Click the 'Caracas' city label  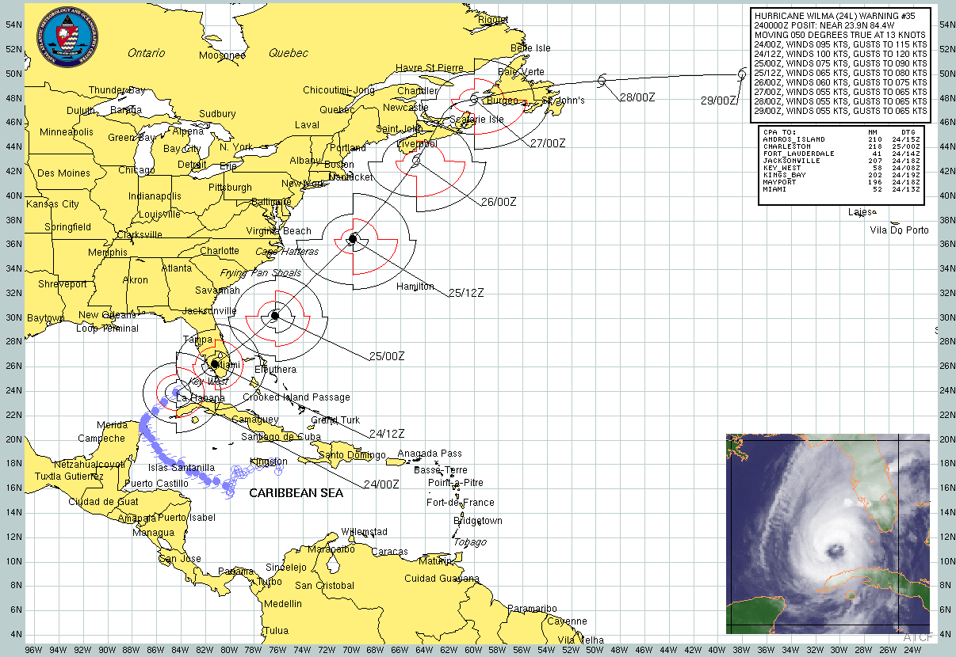pos(389,552)
